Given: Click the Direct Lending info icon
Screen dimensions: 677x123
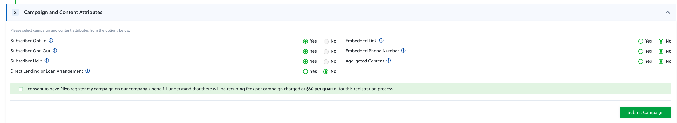Looking at the screenshot, I should [x=87, y=71].
